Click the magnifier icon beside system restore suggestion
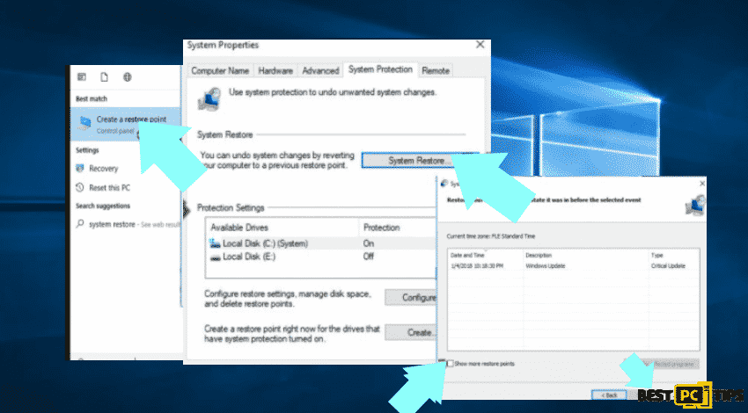The height and width of the screenshot is (413, 748). 80,223
